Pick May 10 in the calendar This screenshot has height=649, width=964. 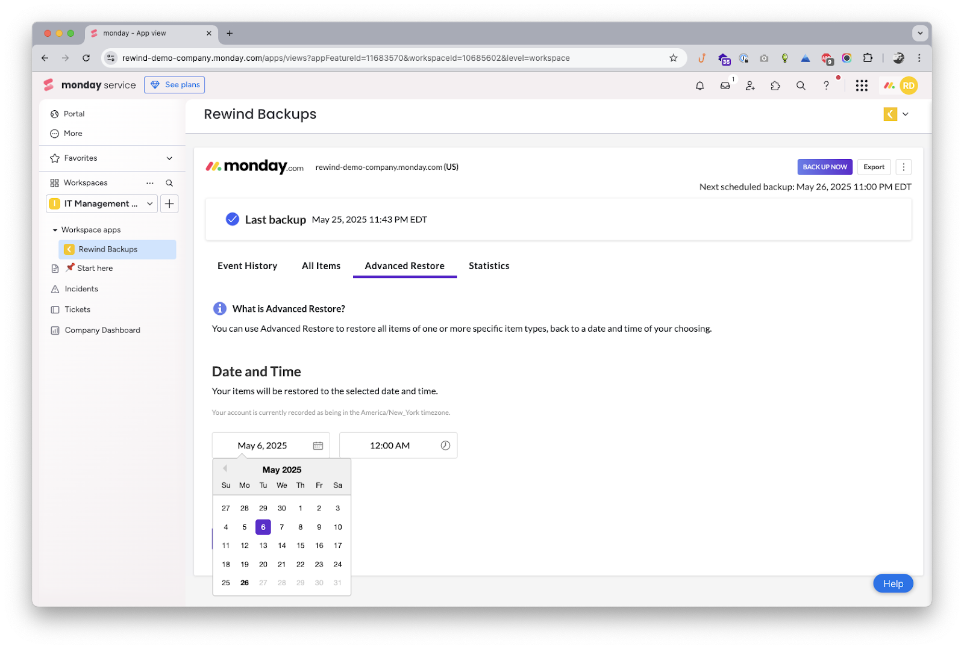[x=338, y=527]
